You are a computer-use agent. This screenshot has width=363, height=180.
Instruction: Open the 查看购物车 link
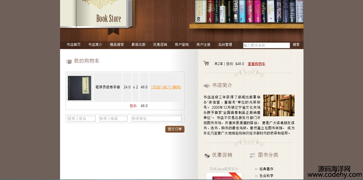[x=256, y=64]
